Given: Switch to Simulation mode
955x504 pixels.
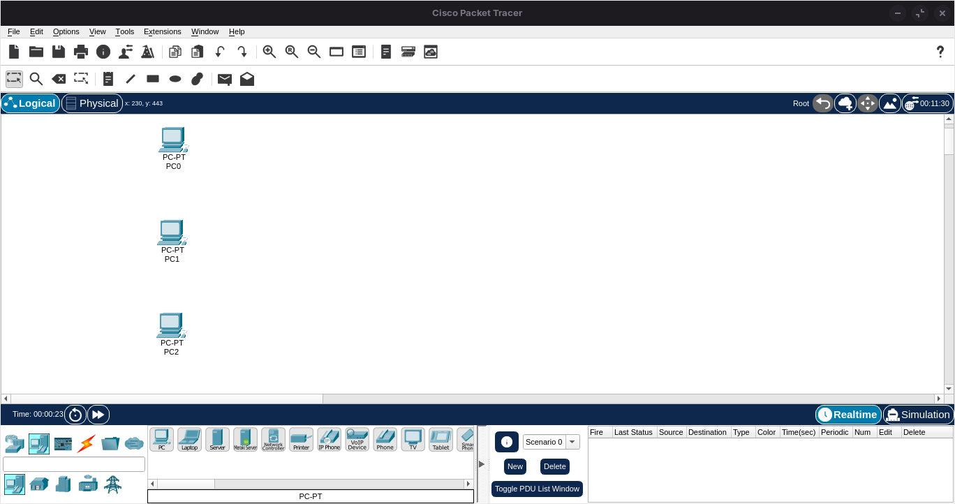Looking at the screenshot, I should (918, 415).
